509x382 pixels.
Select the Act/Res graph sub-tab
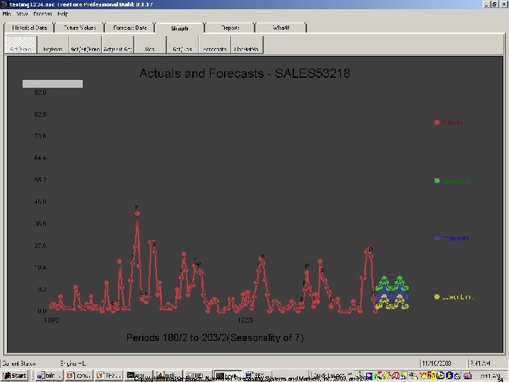click(x=182, y=45)
